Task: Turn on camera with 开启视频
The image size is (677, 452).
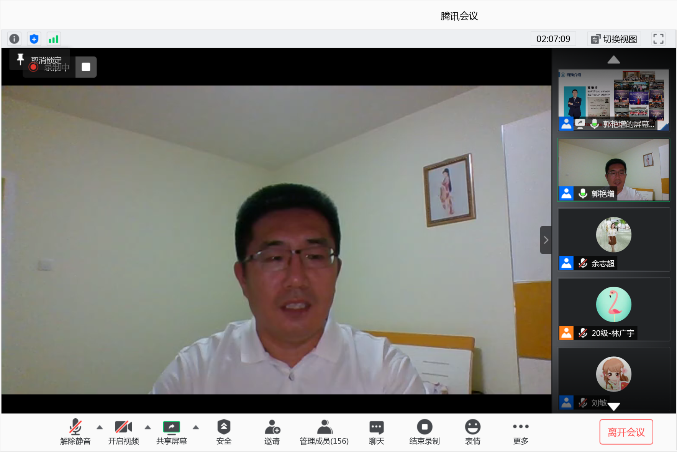Action: [x=123, y=432]
